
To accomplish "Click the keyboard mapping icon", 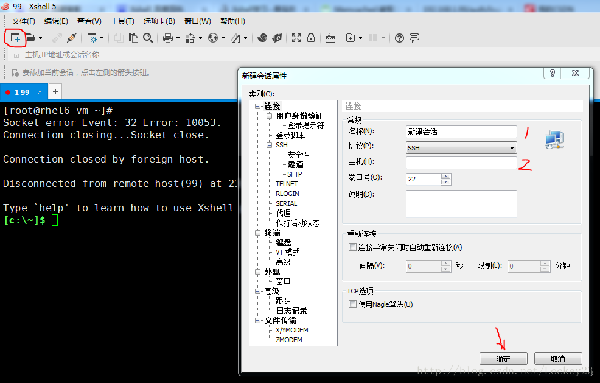I will (330, 38).
